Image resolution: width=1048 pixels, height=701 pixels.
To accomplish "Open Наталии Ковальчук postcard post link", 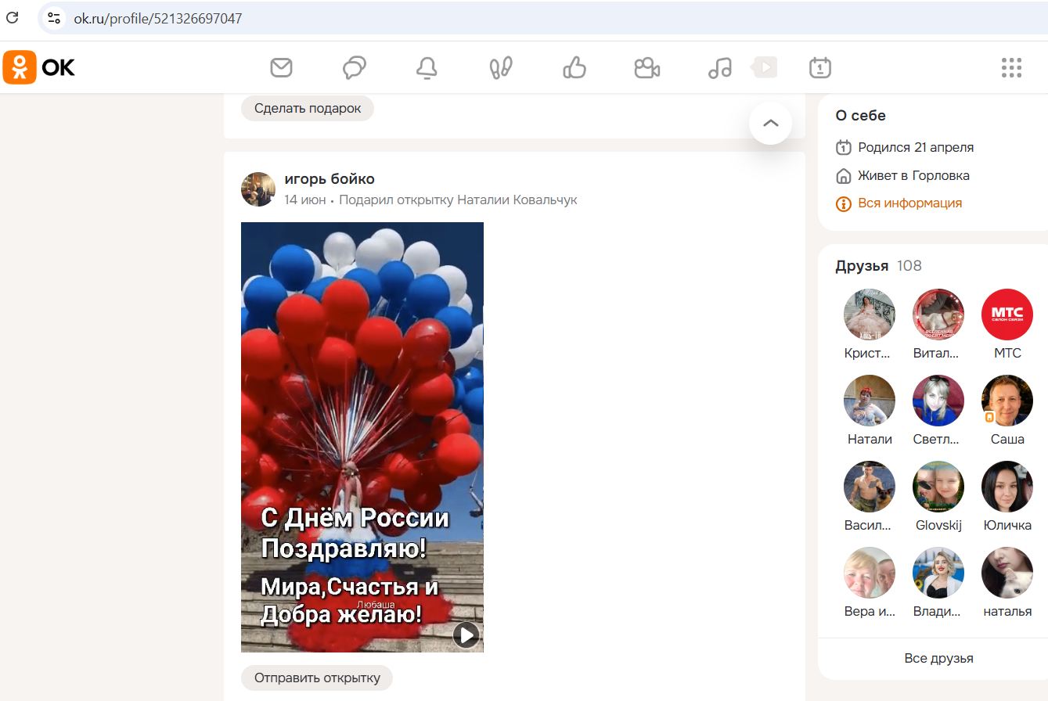I will [458, 200].
